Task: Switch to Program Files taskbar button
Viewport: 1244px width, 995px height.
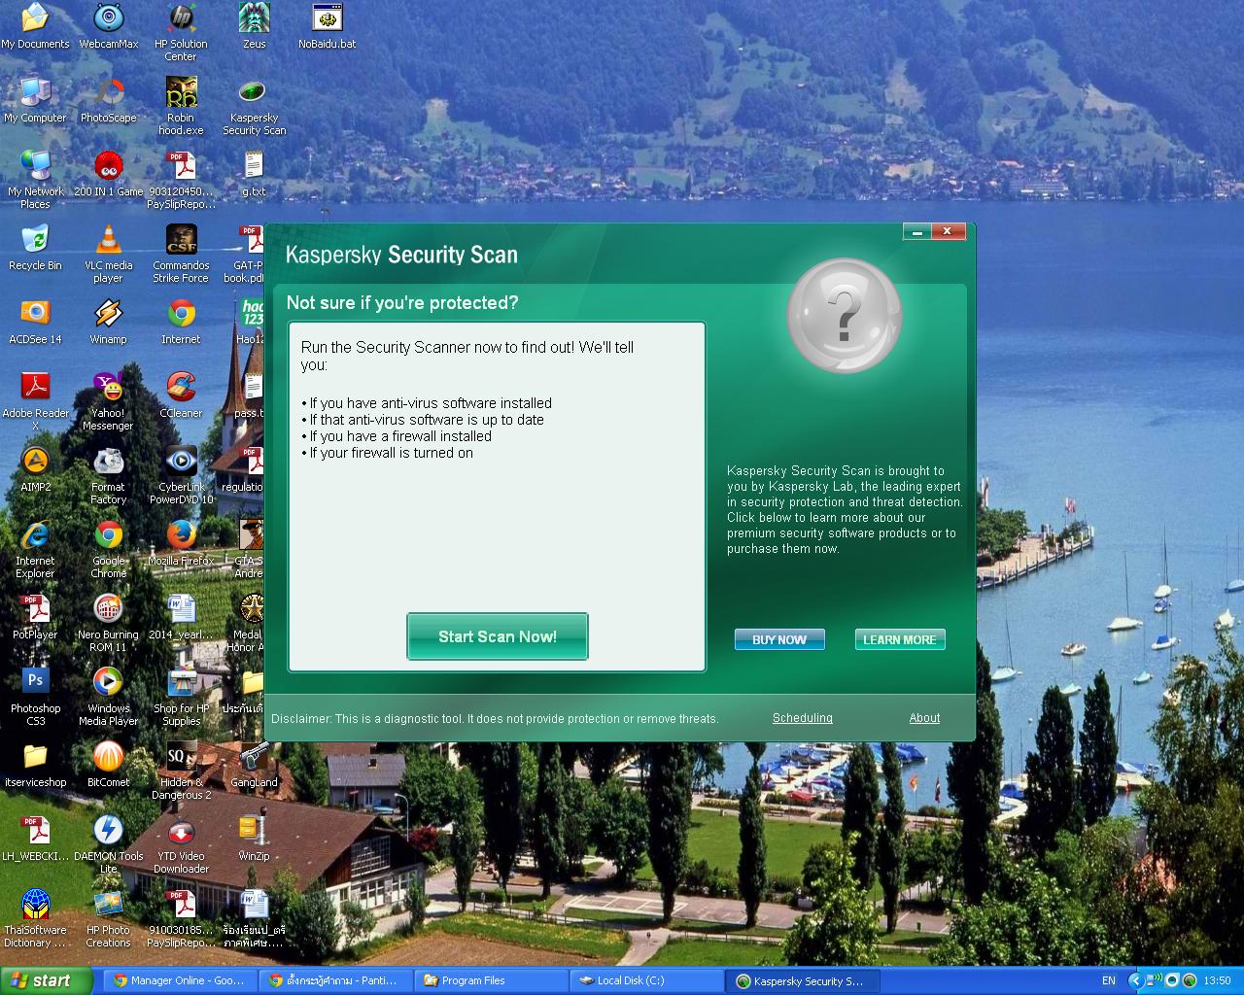Action: [x=491, y=980]
